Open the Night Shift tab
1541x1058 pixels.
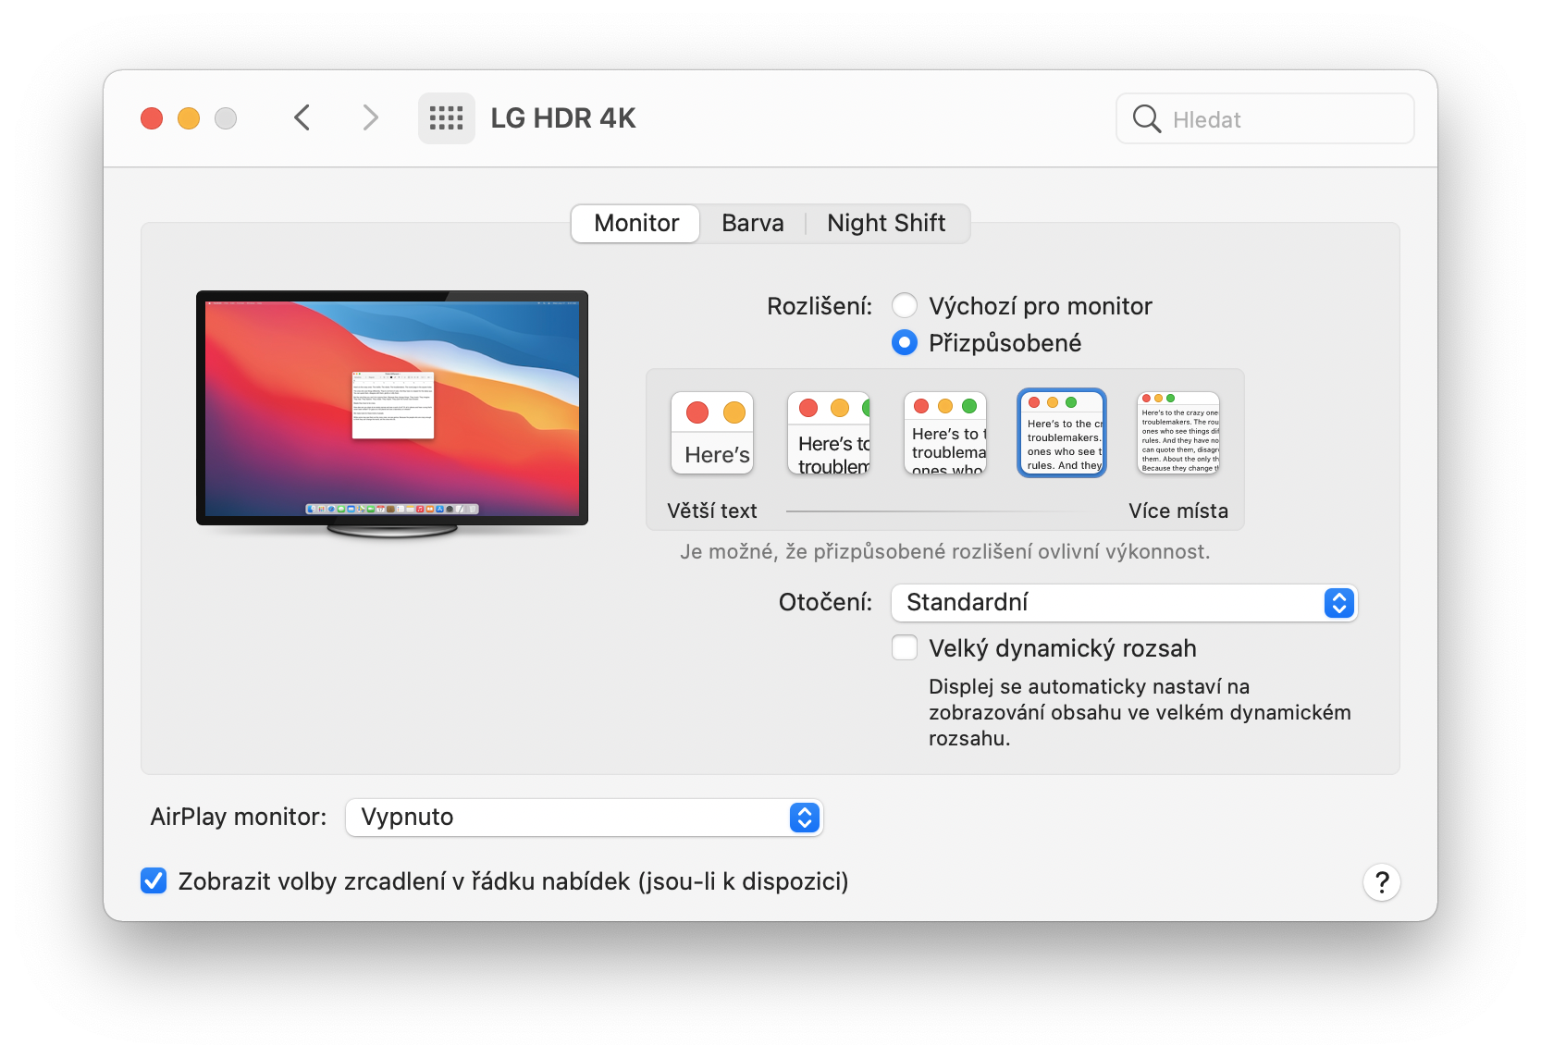886,224
